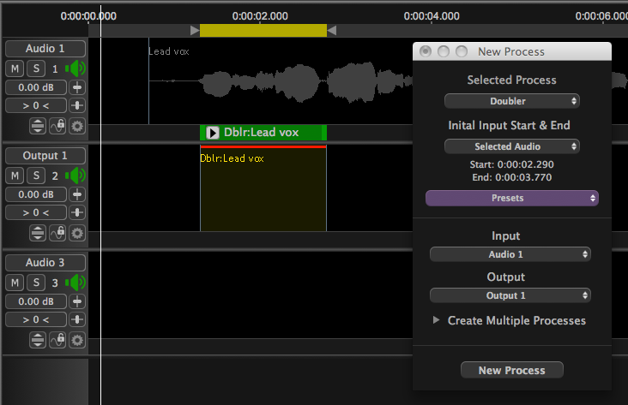628x405 pixels.
Task: Click the play icon on Dblr:Lead vox process
Action: pyautogui.click(x=213, y=133)
